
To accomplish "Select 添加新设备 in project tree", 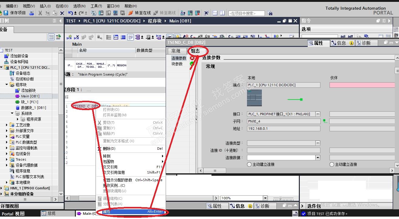I will pyautogui.click(x=16, y=56).
